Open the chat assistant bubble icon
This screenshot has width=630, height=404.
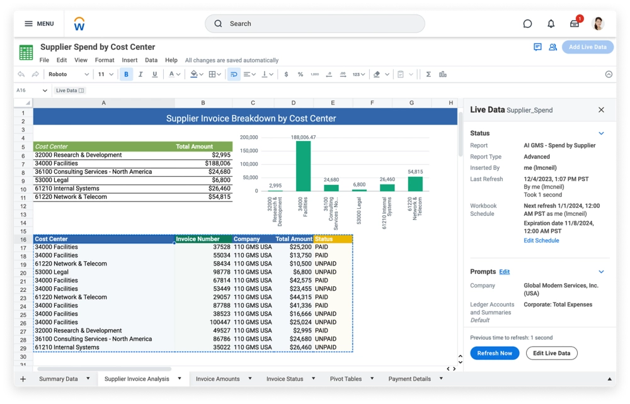tap(528, 24)
